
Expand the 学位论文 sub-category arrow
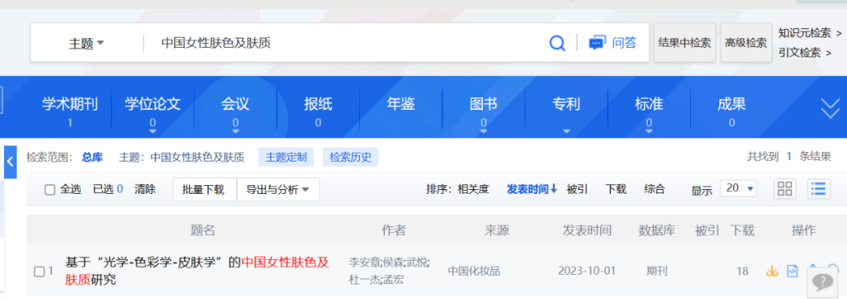pos(152,131)
